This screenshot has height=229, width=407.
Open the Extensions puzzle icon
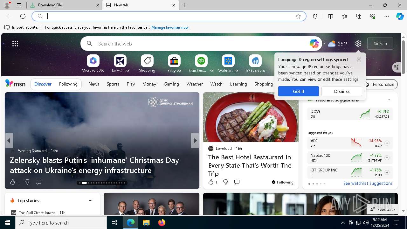pyautogui.click(x=315, y=16)
